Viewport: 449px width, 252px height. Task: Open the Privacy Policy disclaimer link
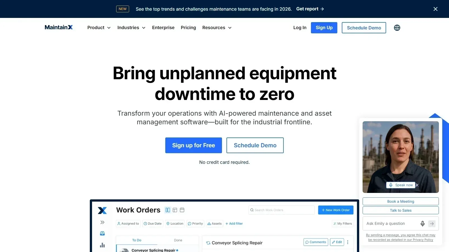(401, 237)
